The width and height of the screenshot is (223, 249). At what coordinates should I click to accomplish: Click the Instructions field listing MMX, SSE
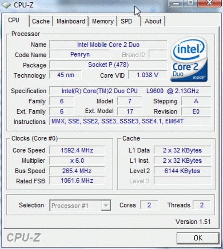(x=130, y=121)
